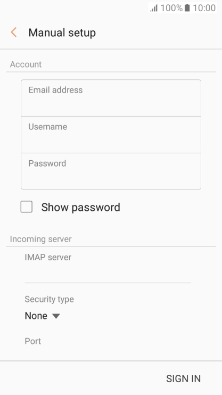Image resolution: width=222 pixels, height=395 pixels.
Task: Enable the Show password checkbox
Action: click(x=27, y=207)
